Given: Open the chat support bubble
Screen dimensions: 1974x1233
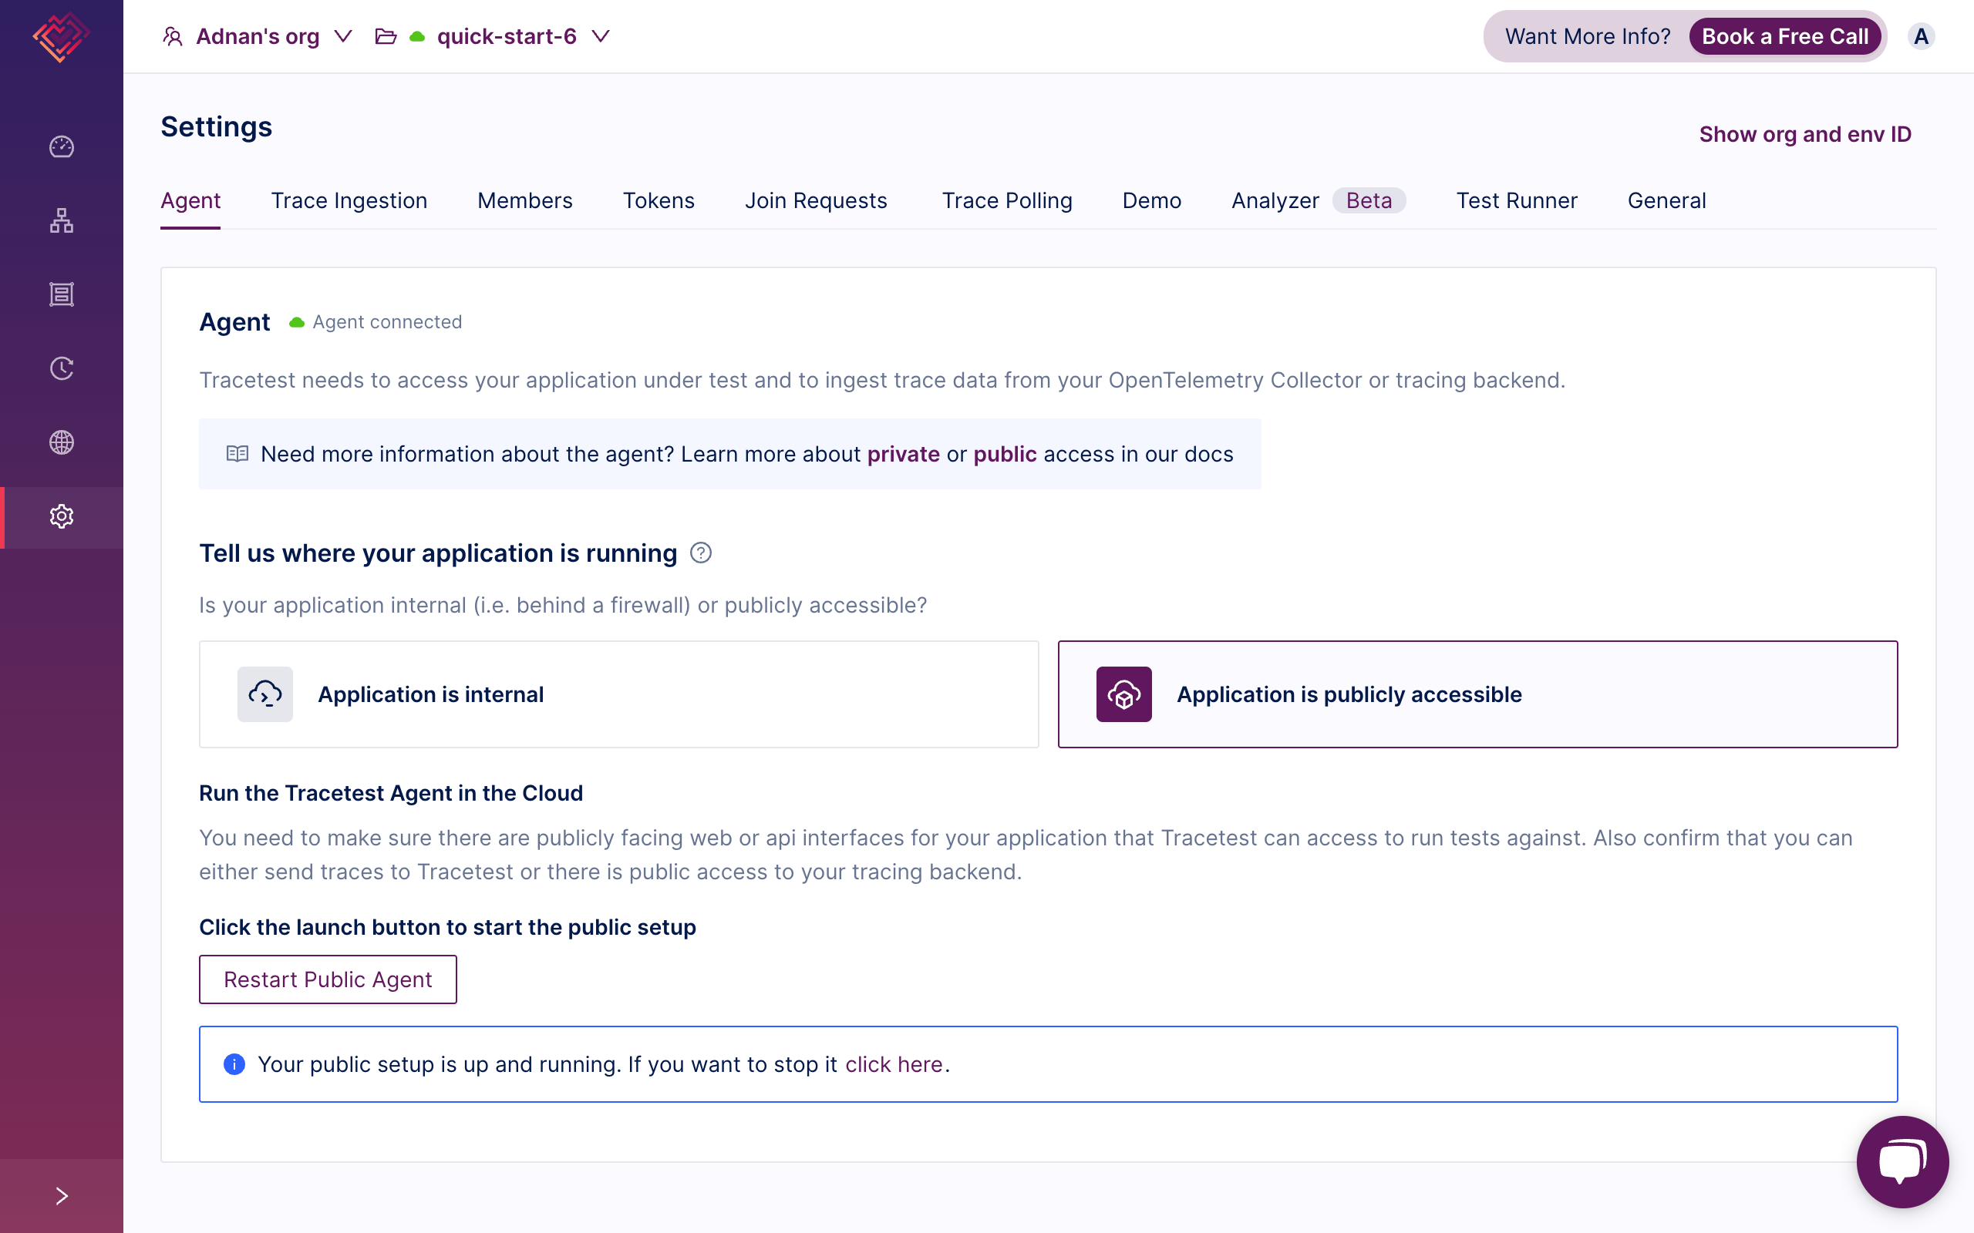Looking at the screenshot, I should (1902, 1161).
